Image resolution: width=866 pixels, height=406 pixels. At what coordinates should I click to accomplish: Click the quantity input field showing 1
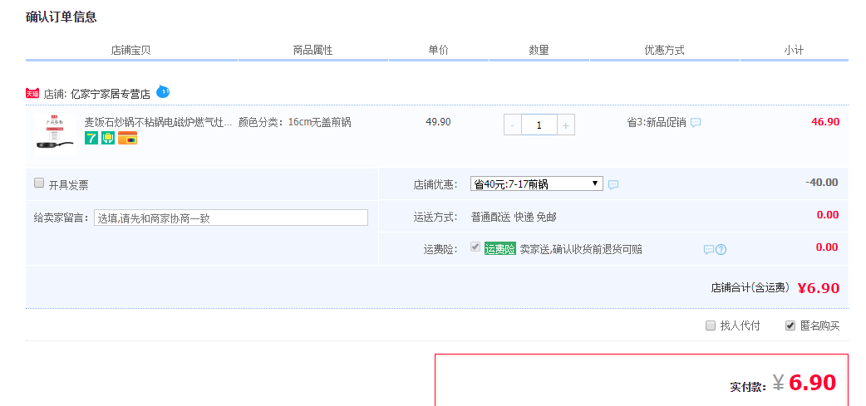tap(539, 125)
